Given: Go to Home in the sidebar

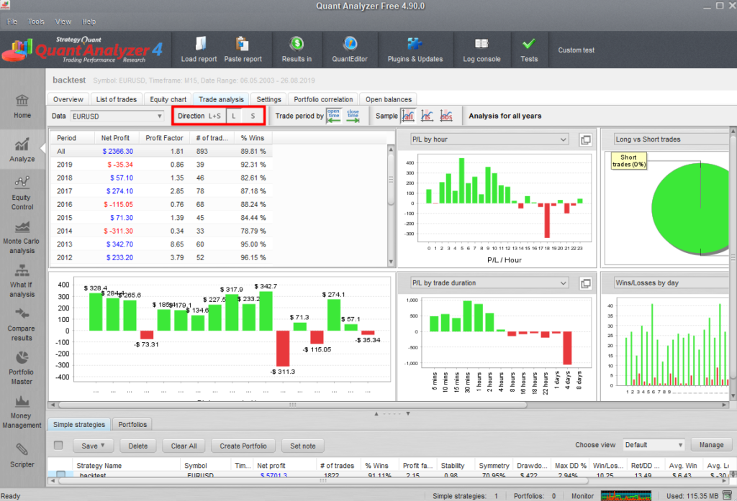Looking at the screenshot, I should click(x=22, y=106).
